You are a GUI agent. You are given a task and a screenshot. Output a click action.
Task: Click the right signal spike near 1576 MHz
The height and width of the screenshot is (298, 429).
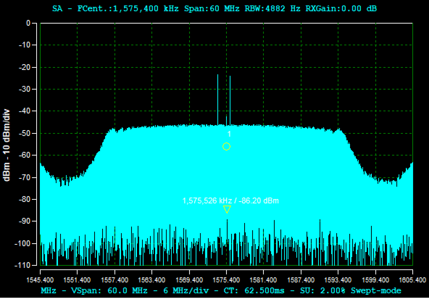pos(230,100)
